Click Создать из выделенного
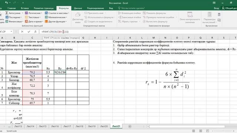 98,21
